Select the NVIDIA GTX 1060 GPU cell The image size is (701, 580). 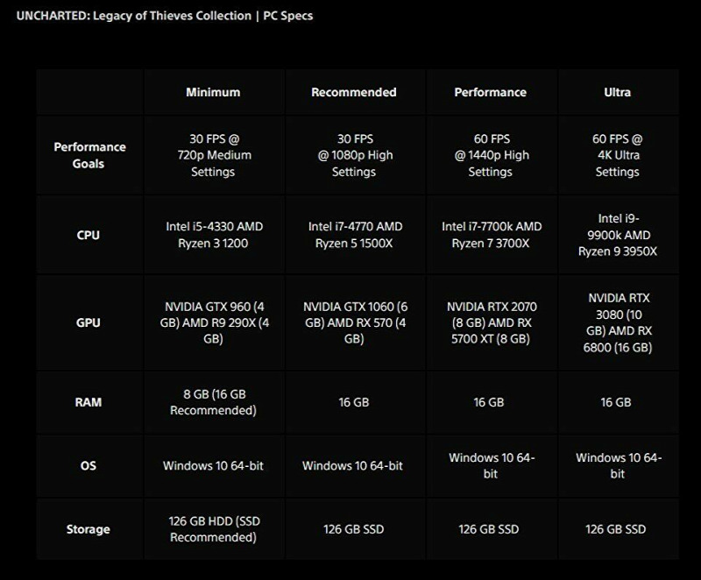[355, 322]
